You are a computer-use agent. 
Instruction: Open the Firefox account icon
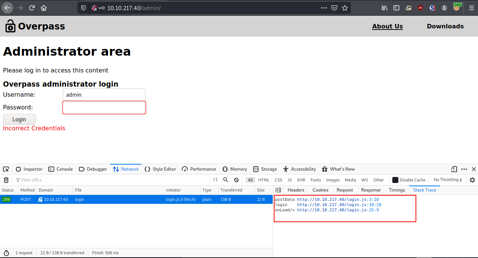pyautogui.click(x=444, y=8)
